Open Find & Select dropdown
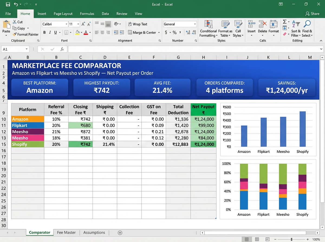 pos(307,29)
